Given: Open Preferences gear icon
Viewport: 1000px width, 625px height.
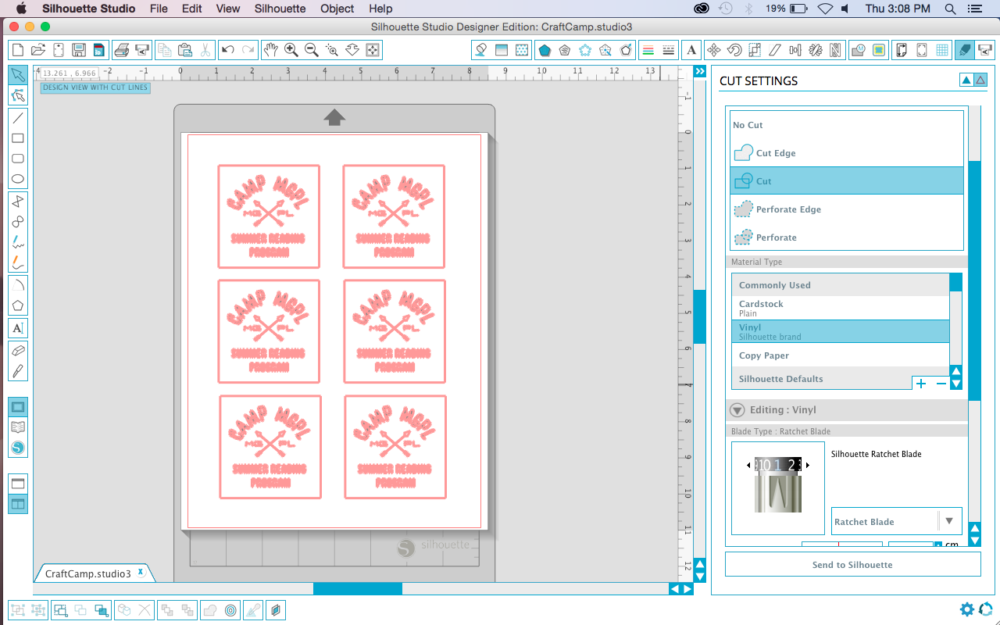Looking at the screenshot, I should point(967,609).
